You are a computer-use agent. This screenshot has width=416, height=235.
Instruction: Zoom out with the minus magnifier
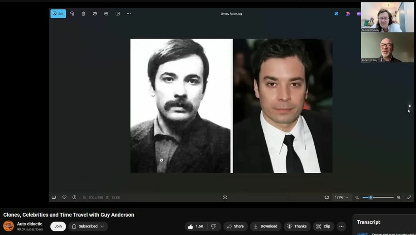click(x=357, y=197)
